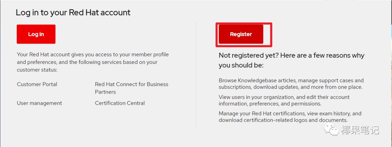Click the 椰果笔记 watermark text
Screen dimensions: 392x147
click(x=359, y=130)
